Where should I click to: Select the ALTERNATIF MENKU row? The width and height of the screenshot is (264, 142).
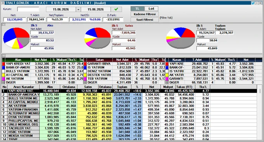(x=129, y=113)
